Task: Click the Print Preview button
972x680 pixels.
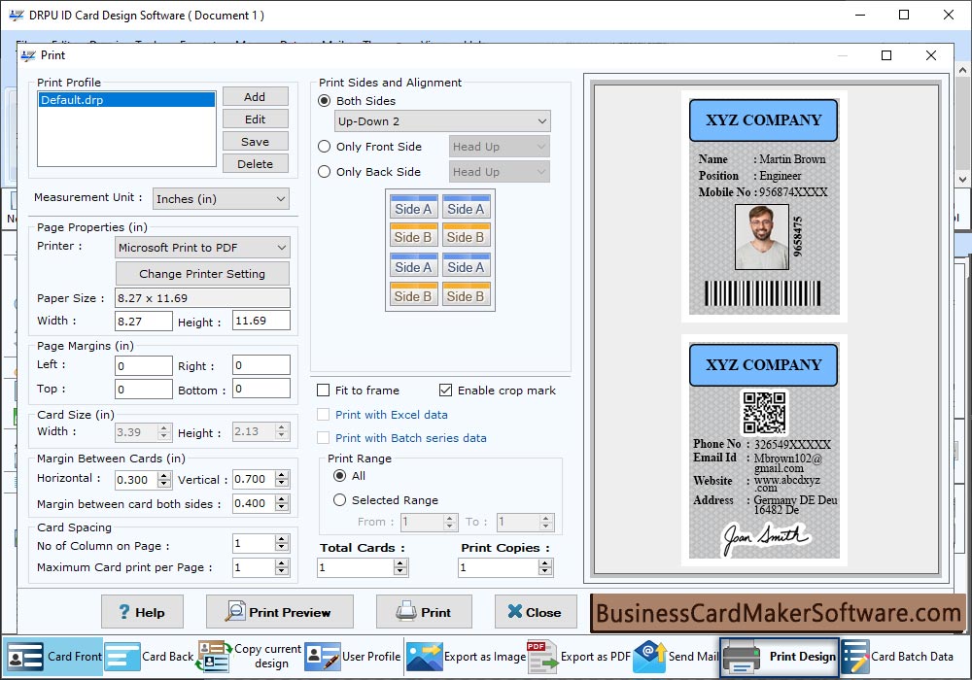Action: tap(280, 612)
